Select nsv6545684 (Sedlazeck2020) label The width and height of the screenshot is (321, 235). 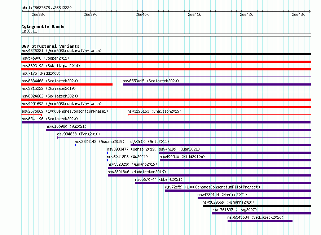pos(255,217)
